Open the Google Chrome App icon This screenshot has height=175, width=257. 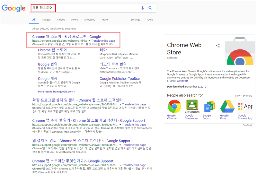coord(245,107)
